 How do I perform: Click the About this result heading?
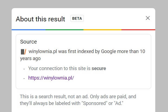[40, 19]
